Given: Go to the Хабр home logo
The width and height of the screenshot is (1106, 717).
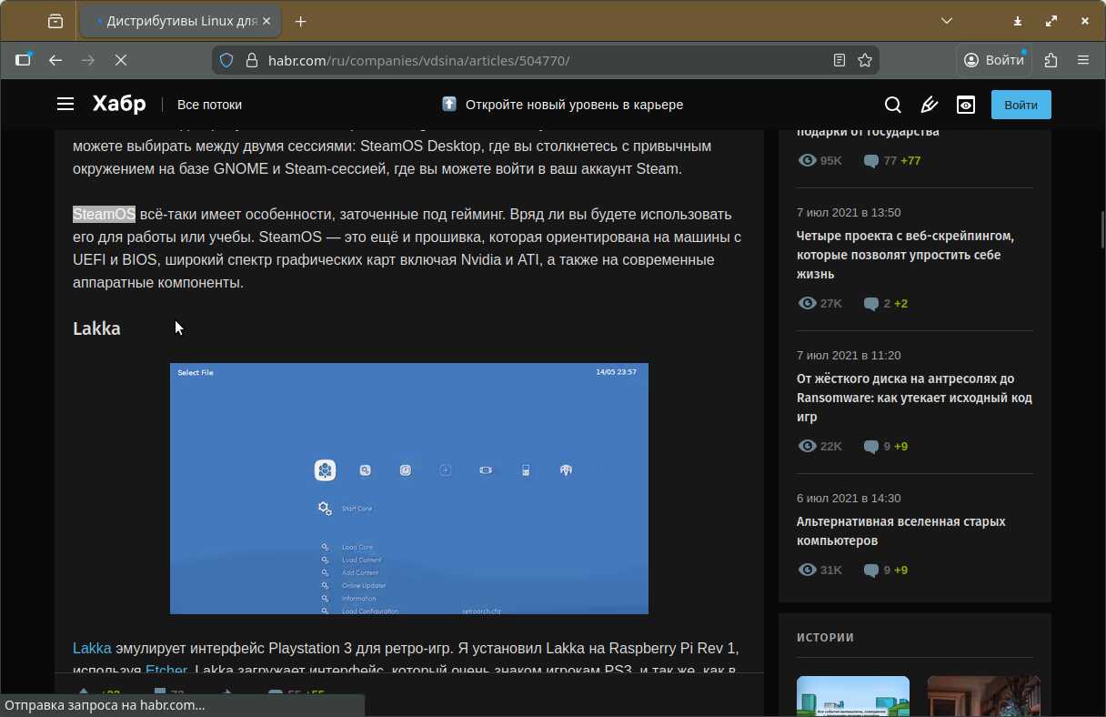Looking at the screenshot, I should point(119,104).
